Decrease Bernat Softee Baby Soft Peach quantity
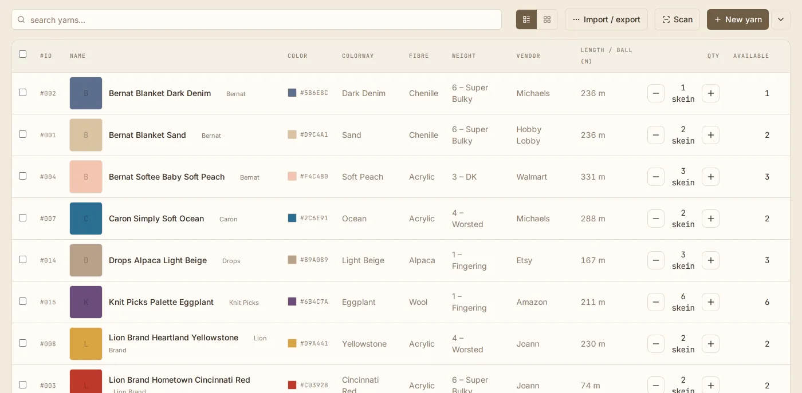Screen dimensions: 802x393 click(x=656, y=177)
